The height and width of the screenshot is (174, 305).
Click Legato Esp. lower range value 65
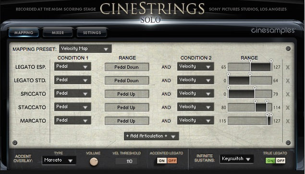tap(224, 67)
